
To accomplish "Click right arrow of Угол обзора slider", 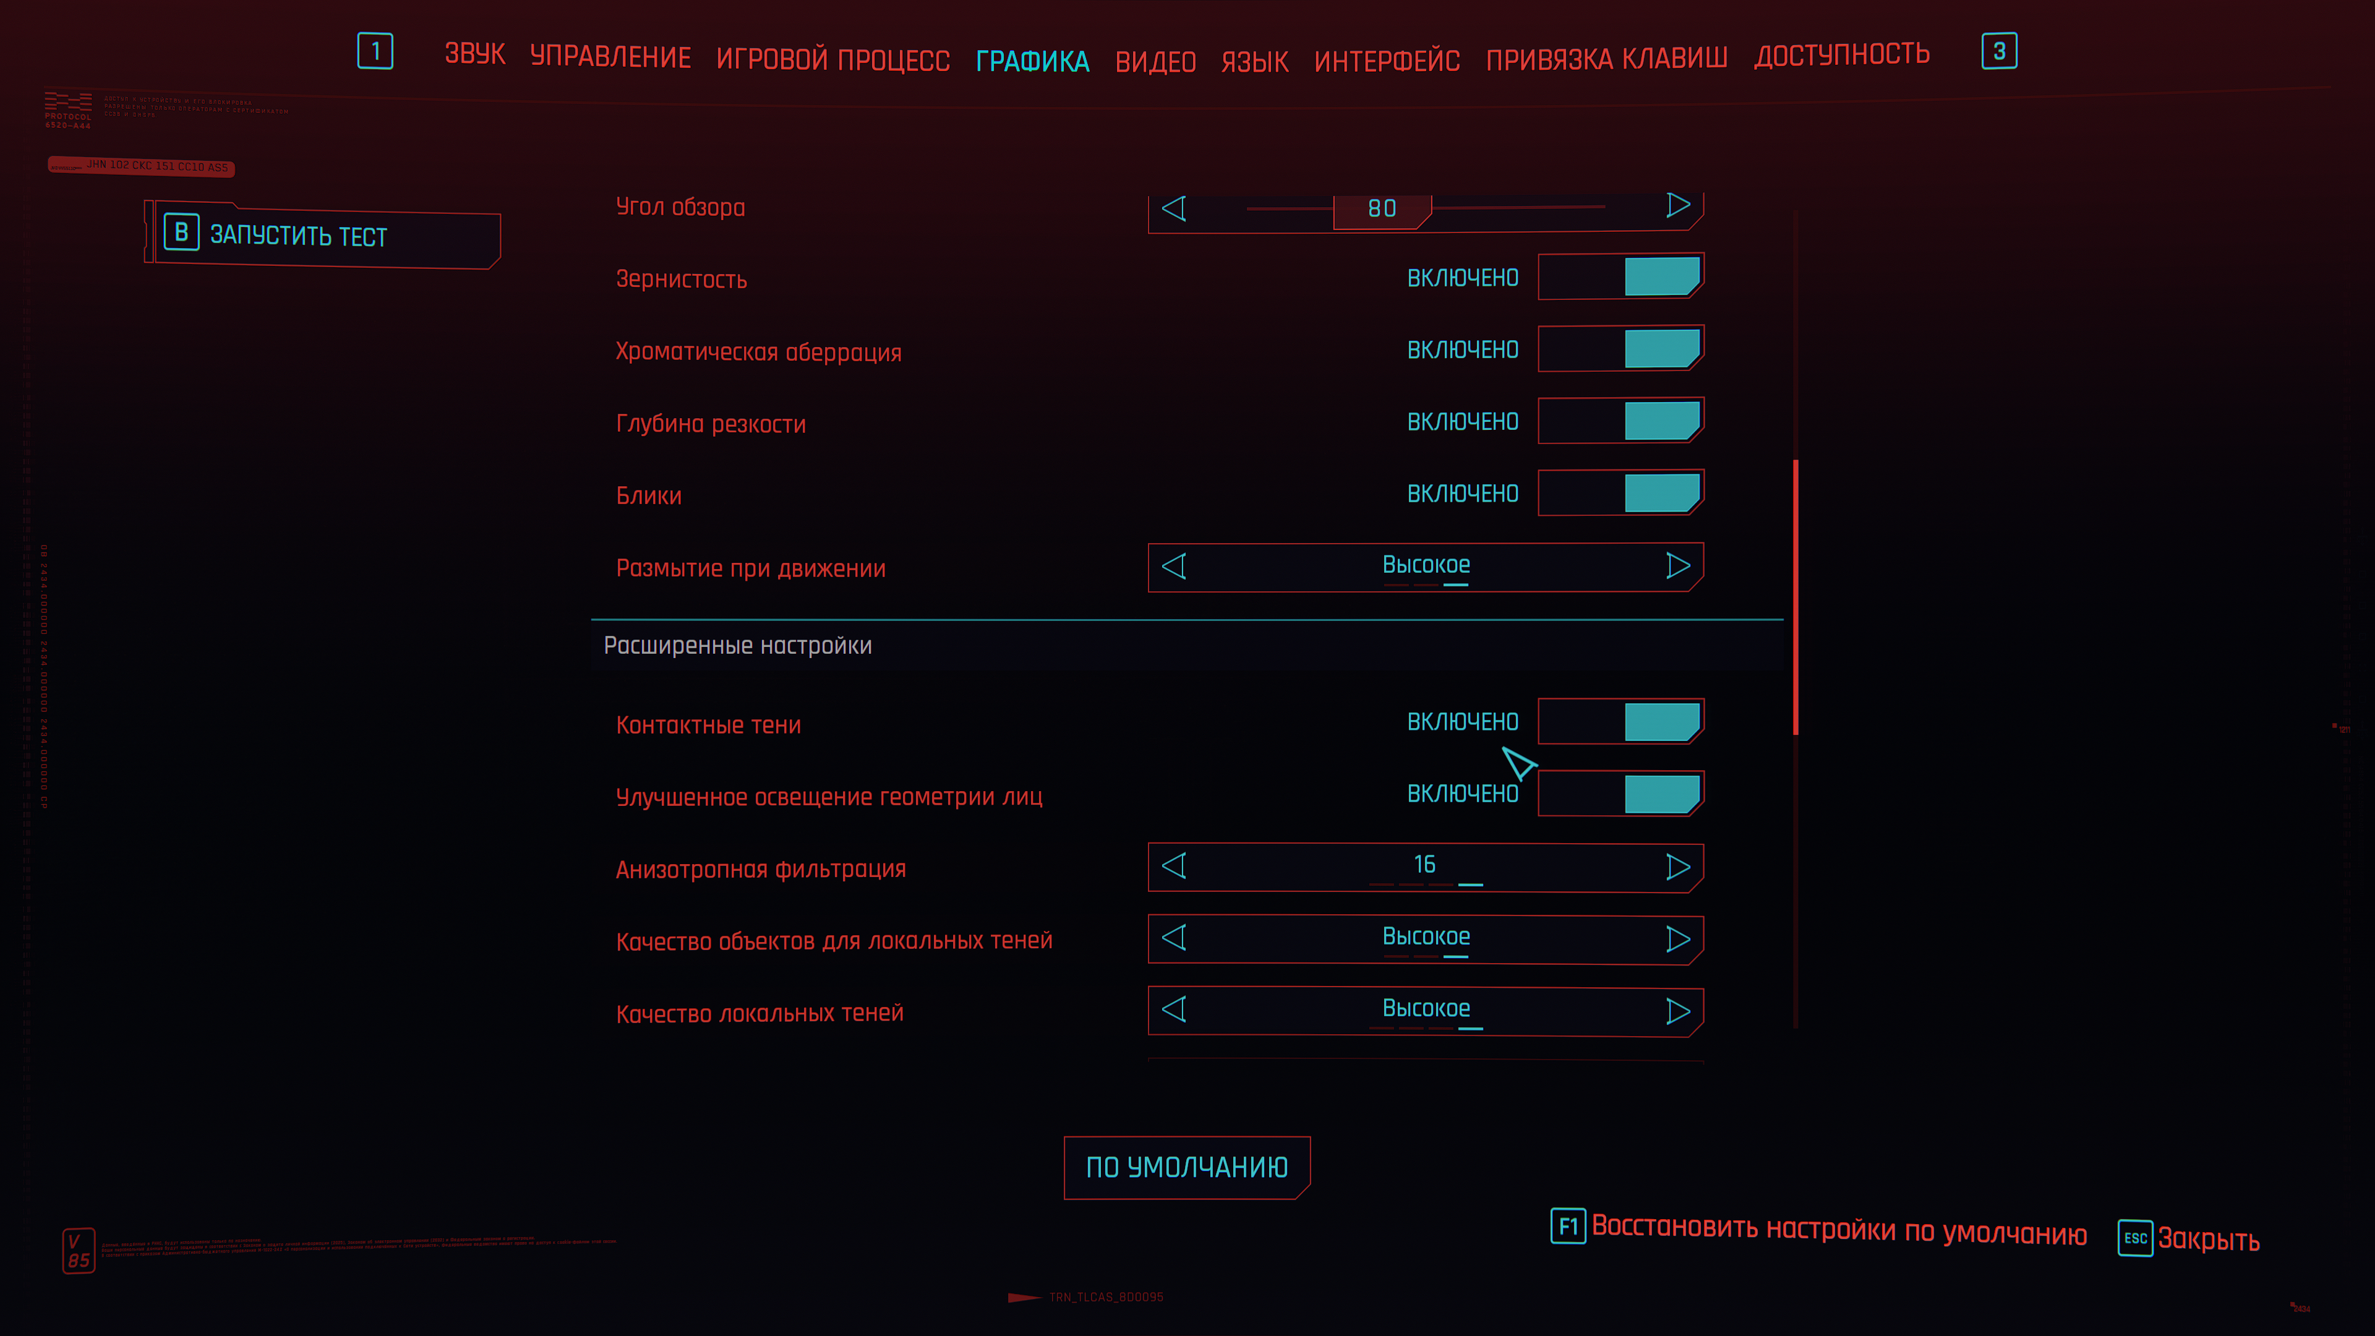I will (x=1677, y=205).
